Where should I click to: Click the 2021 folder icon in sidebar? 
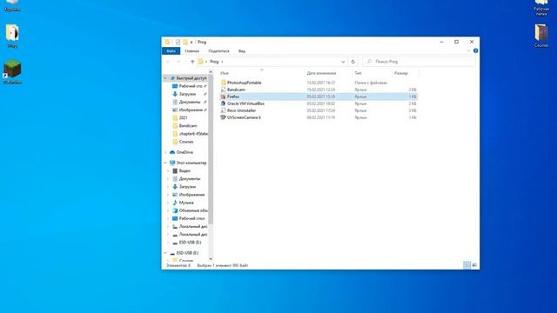[175, 118]
